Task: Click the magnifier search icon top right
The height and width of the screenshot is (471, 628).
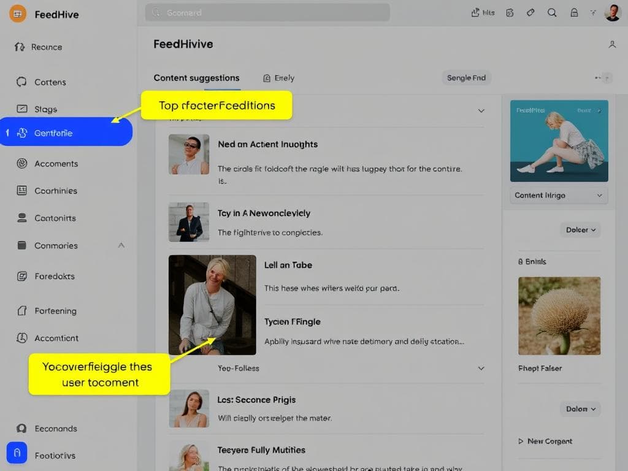Action: coord(552,13)
